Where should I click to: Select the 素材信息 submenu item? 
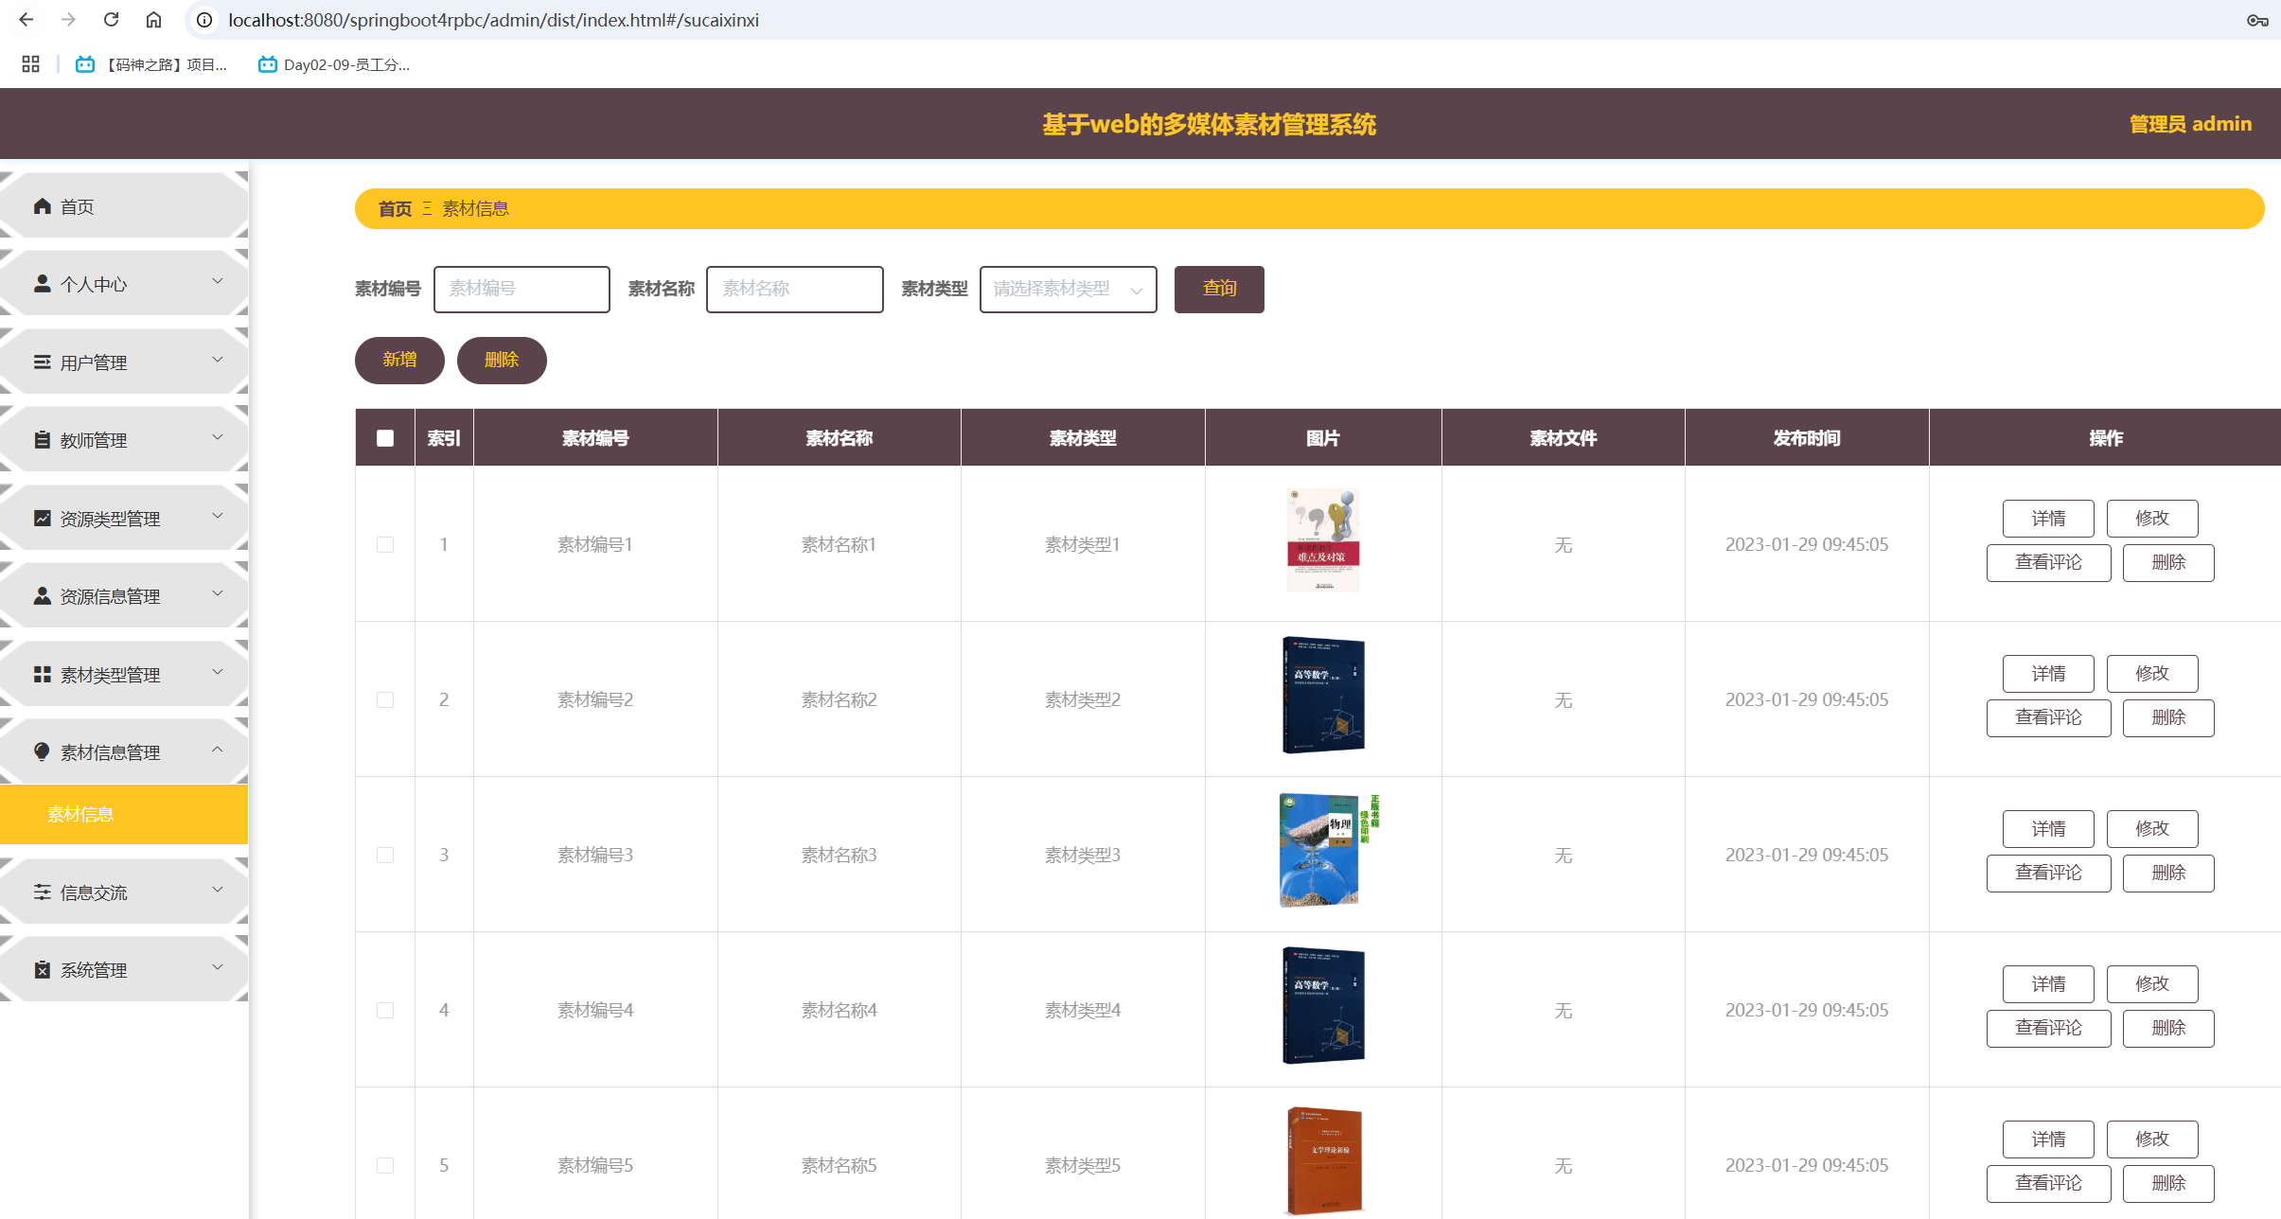pyautogui.click(x=81, y=815)
